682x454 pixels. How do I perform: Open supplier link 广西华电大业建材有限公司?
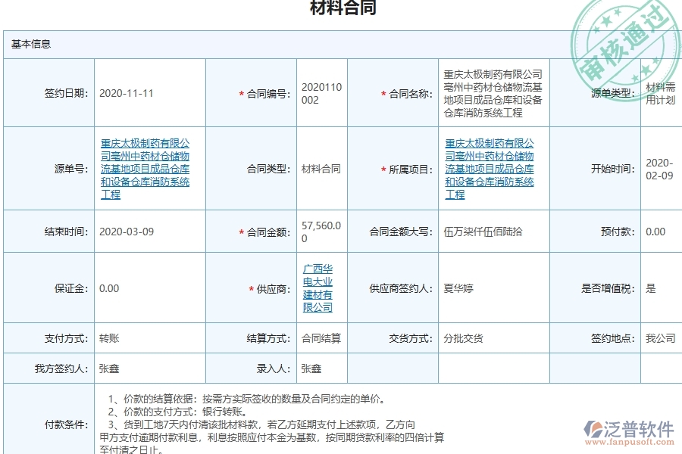pos(318,288)
